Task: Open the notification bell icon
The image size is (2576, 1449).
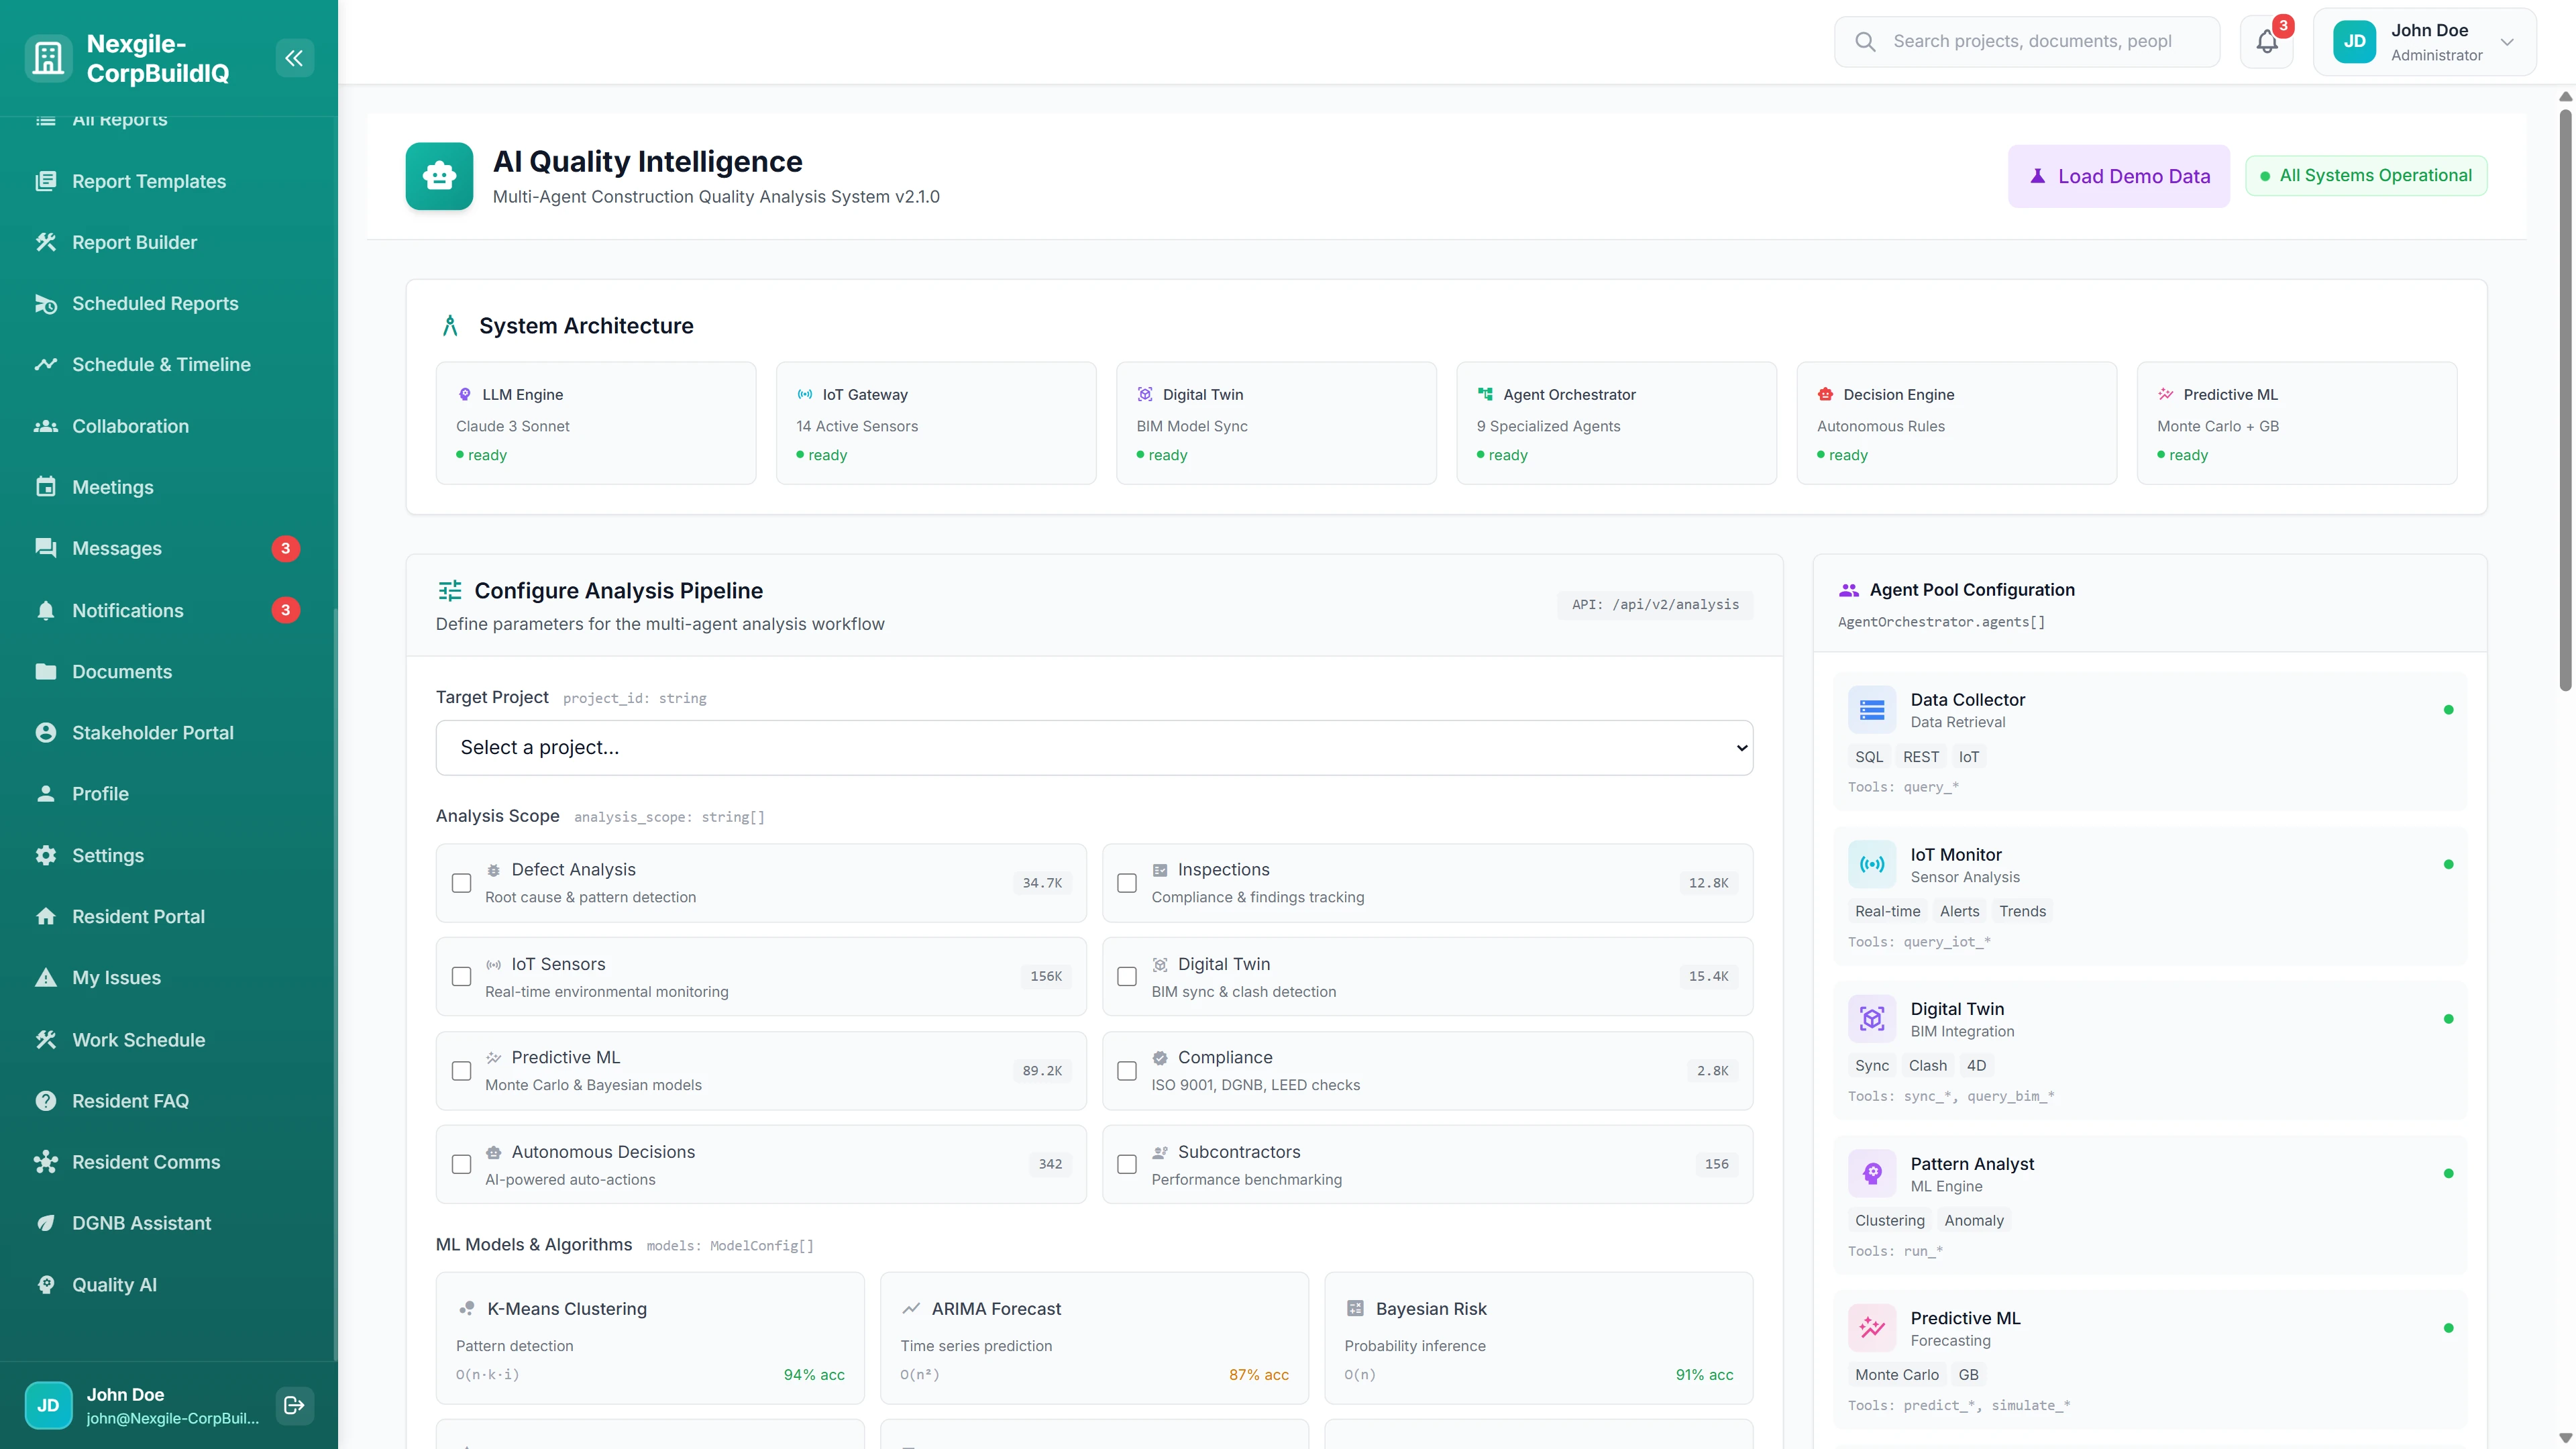Action: [x=2265, y=41]
